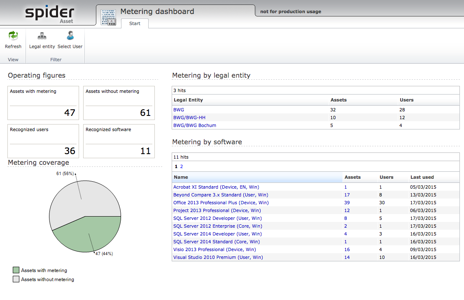This screenshot has width=464, height=300.
Task: Open Office 2013 Professional Plus link
Action: point(221,203)
